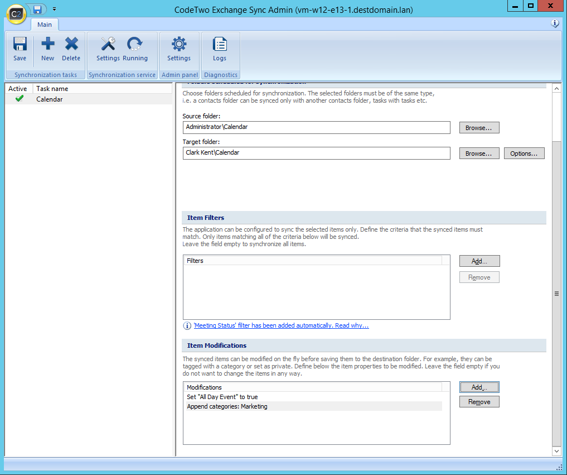Screen dimensions: 567x475
Task: Create a New synchronization task
Action: point(47,49)
